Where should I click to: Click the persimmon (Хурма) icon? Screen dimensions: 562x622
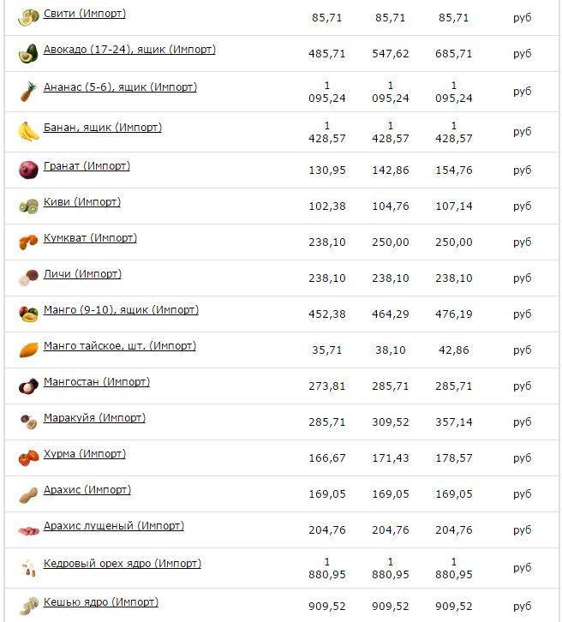click(x=28, y=458)
